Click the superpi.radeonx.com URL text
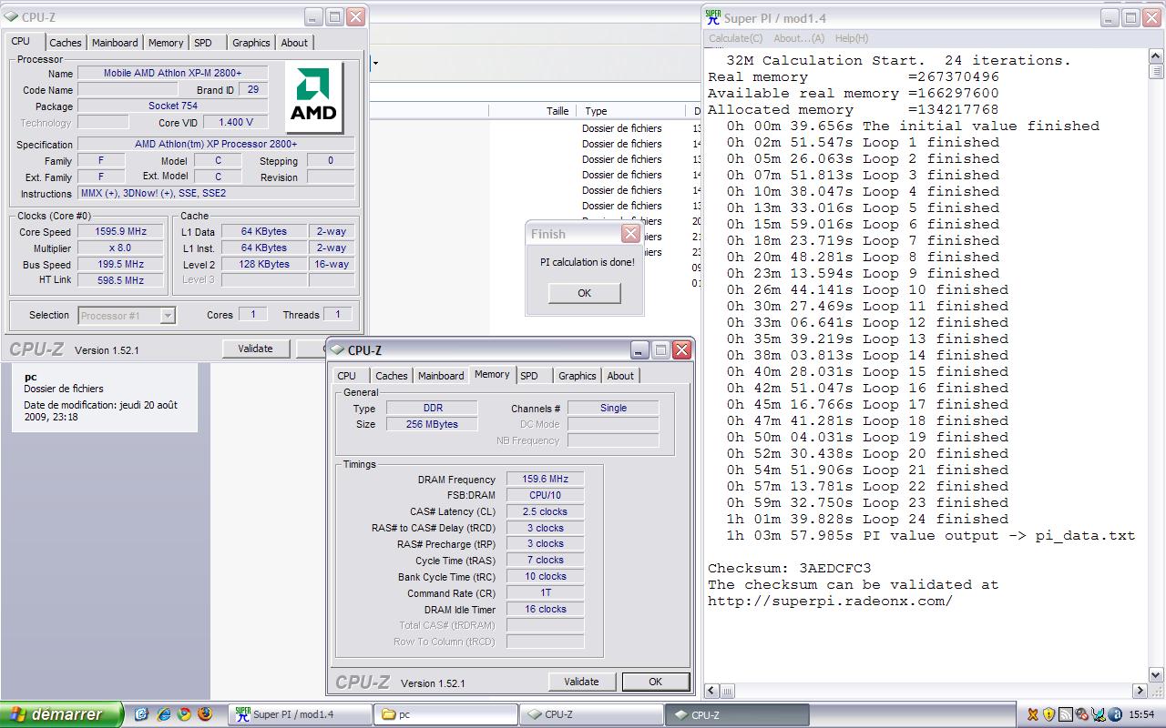 click(830, 601)
